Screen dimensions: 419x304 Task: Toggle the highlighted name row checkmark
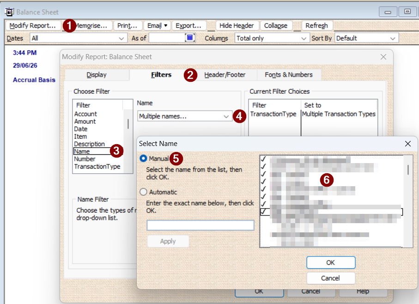[264, 212]
